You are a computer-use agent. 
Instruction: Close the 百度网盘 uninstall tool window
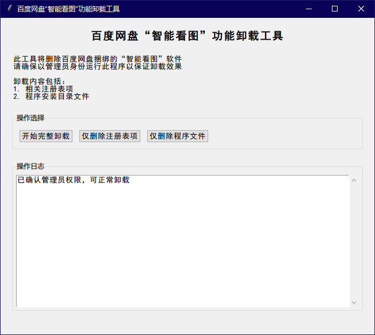click(361, 9)
